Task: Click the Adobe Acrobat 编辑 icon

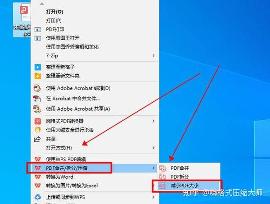Action: (37, 88)
